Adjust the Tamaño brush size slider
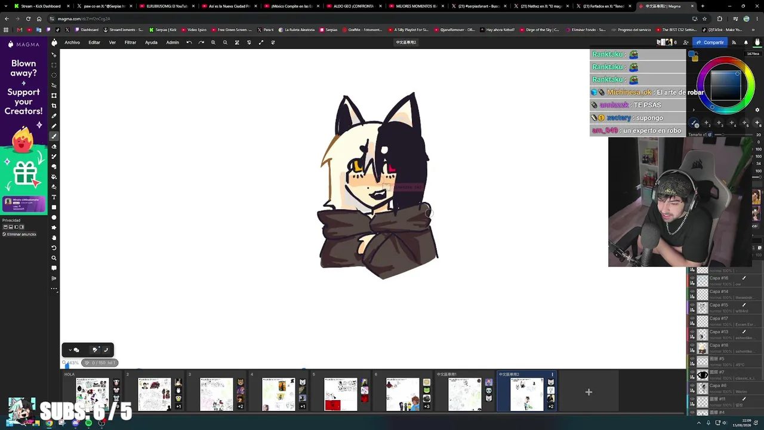This screenshot has width=764, height=430. (734, 135)
